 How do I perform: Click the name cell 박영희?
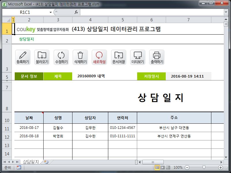(58, 136)
